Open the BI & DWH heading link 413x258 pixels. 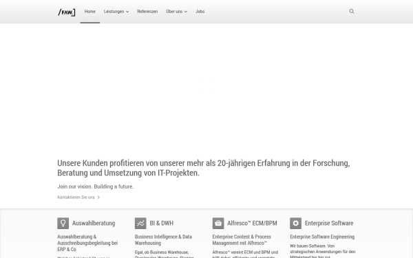162,223
